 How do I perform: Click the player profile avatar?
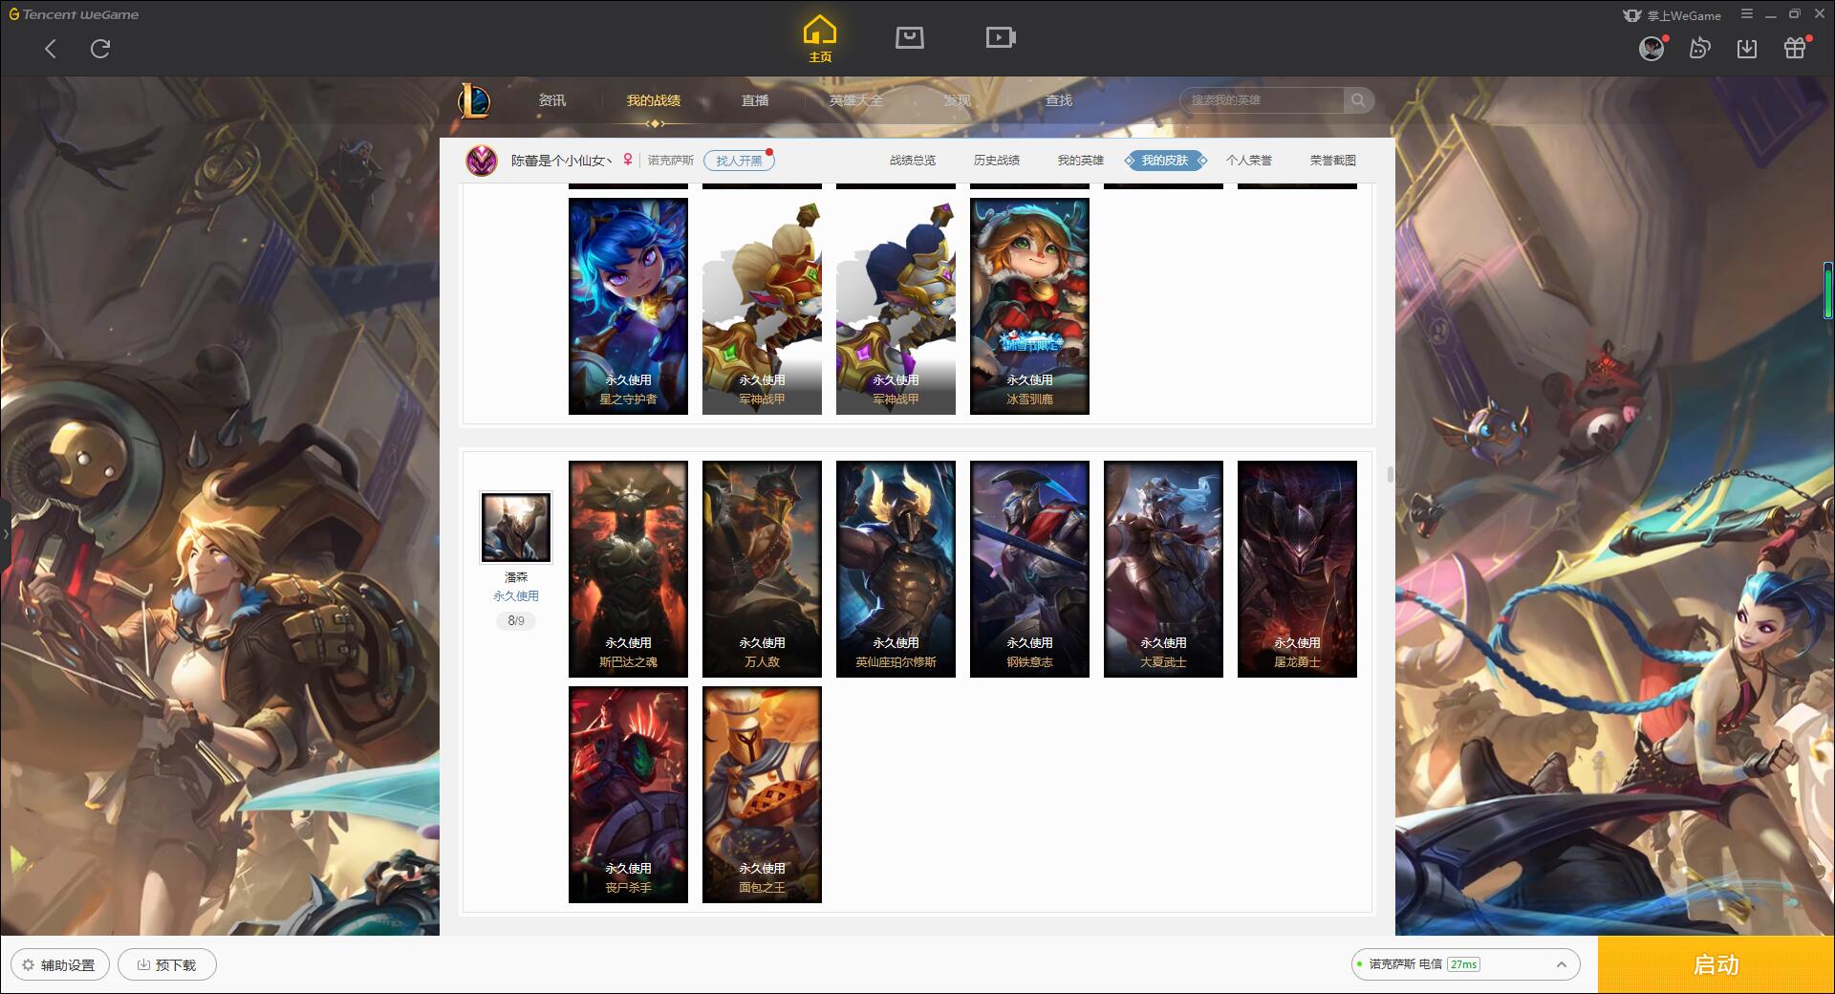(x=482, y=161)
